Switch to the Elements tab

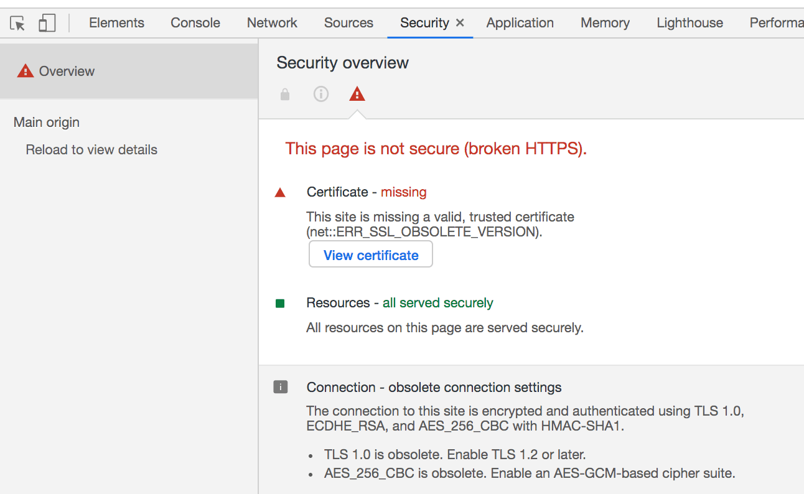[x=116, y=23]
